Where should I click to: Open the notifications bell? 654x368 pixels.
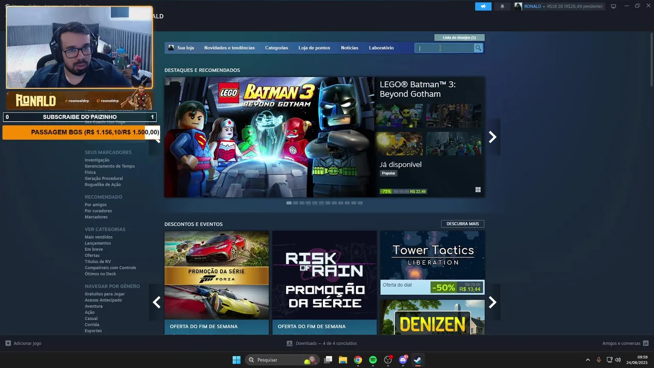tap(502, 6)
